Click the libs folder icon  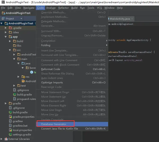point(15,46)
